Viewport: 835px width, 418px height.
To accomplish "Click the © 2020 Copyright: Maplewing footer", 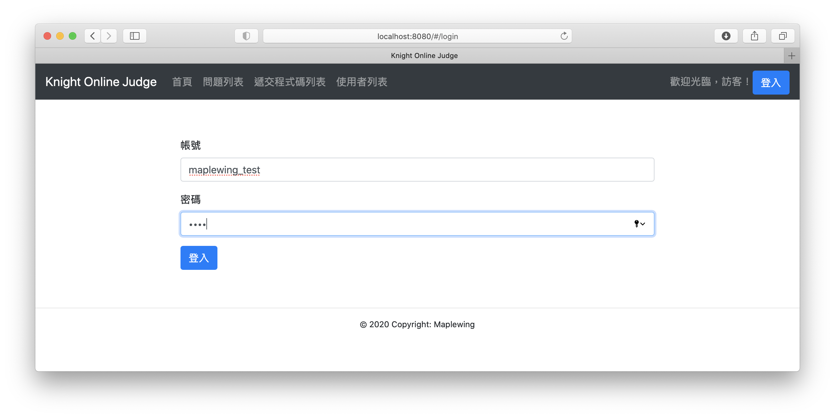I will [x=417, y=324].
